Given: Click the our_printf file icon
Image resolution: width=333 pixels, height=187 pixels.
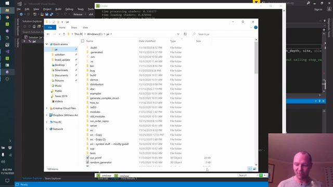Looking at the screenshot, I should (87, 158).
